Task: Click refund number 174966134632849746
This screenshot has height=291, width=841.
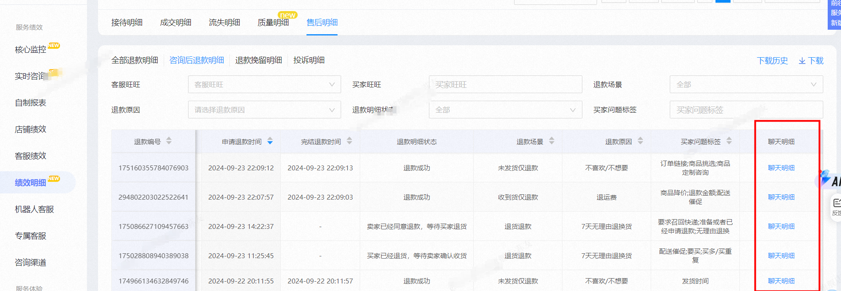Action: 153,281
